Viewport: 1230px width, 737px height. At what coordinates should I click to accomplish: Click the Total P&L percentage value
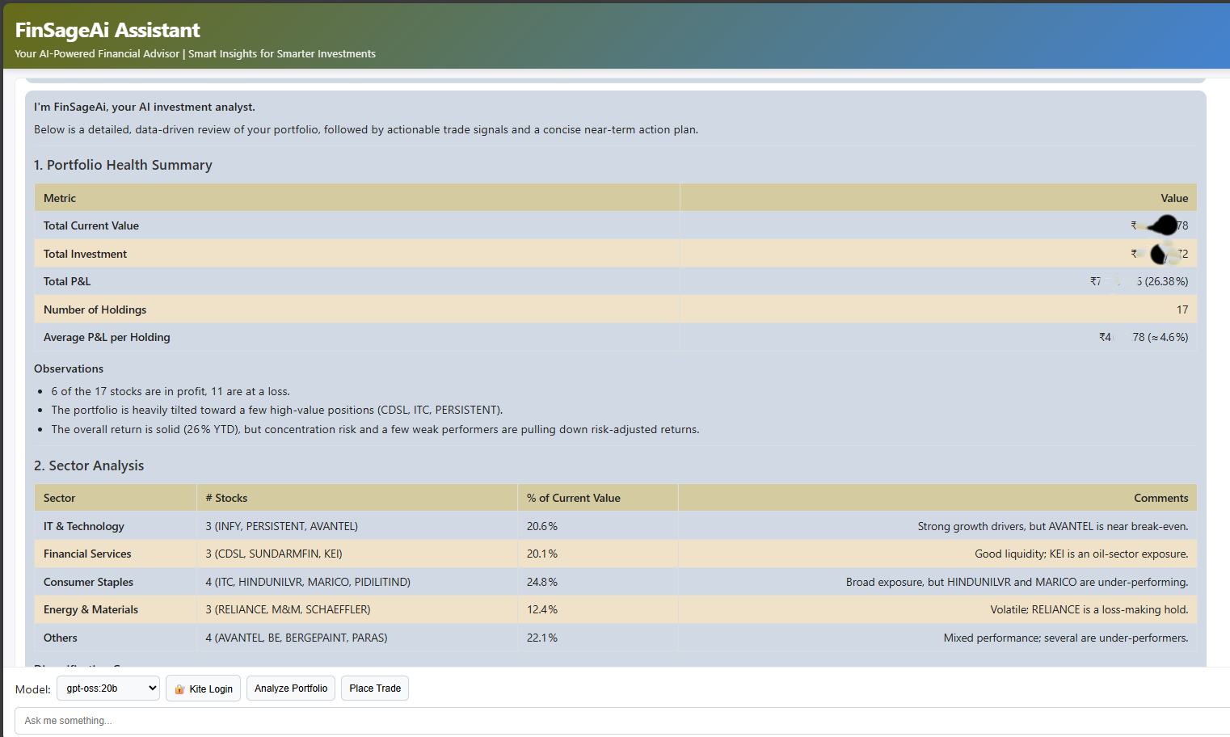[1166, 282]
